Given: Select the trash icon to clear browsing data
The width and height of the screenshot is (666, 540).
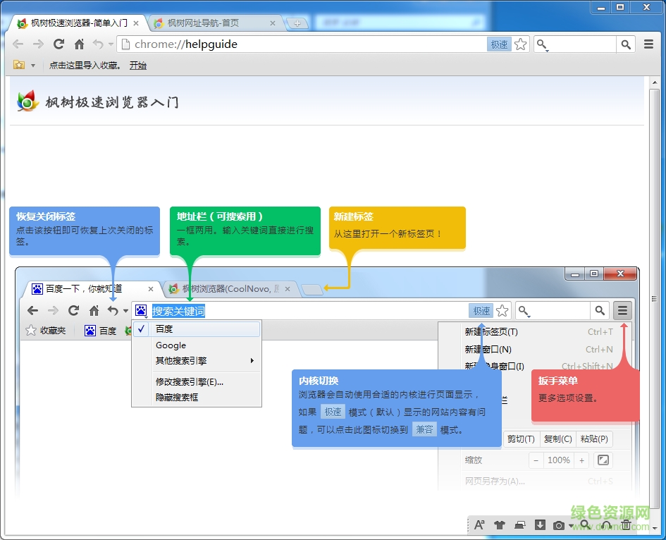Looking at the screenshot, I should (x=626, y=524).
